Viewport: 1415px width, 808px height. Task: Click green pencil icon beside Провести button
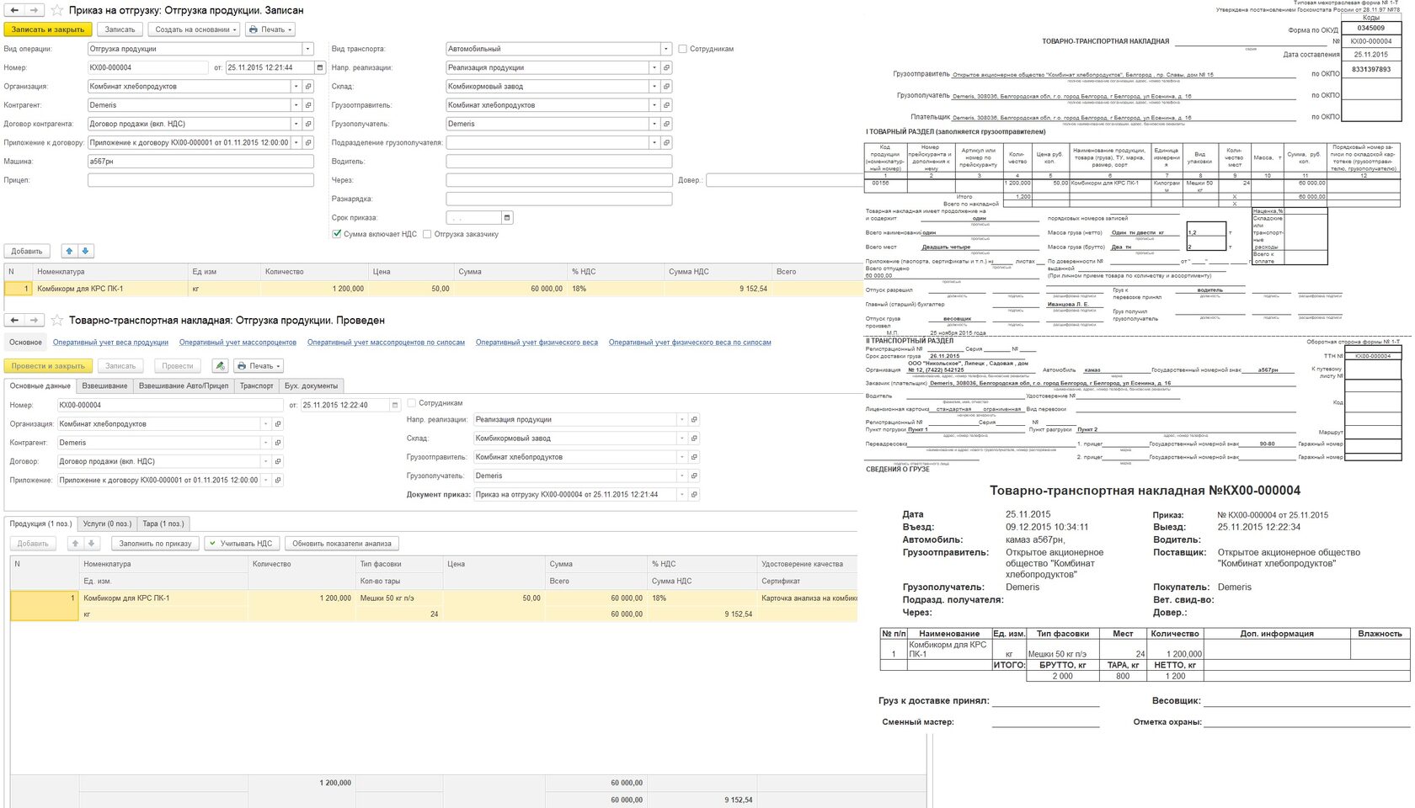[x=220, y=366]
